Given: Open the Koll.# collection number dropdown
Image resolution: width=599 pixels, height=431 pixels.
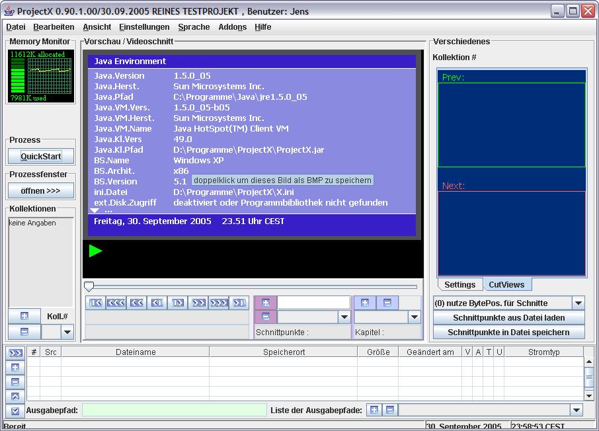Looking at the screenshot, I should [67, 332].
